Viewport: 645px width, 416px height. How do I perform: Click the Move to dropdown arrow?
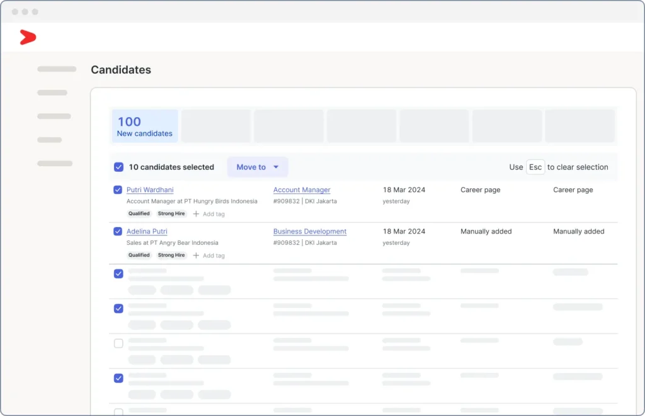276,167
